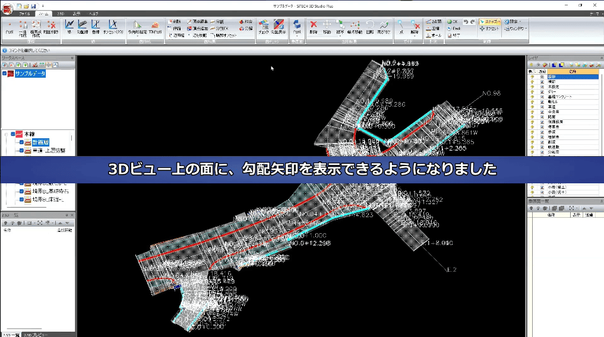Viewport: 604px width, 337px height.
Task: Click the 終了 finish button
Action: (x=454, y=36)
